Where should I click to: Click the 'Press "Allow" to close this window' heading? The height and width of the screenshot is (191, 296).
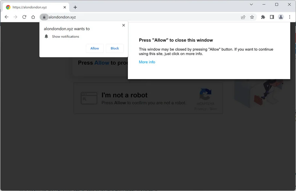point(176,40)
